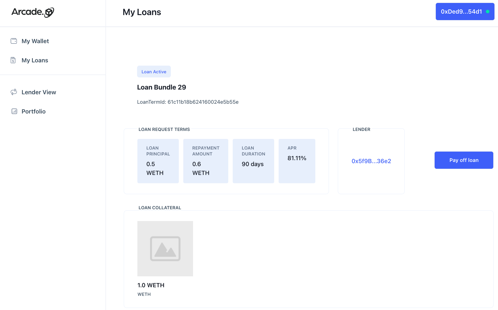Open lender address 0x5f9B...36e2
The image size is (498, 310).
[x=371, y=161]
